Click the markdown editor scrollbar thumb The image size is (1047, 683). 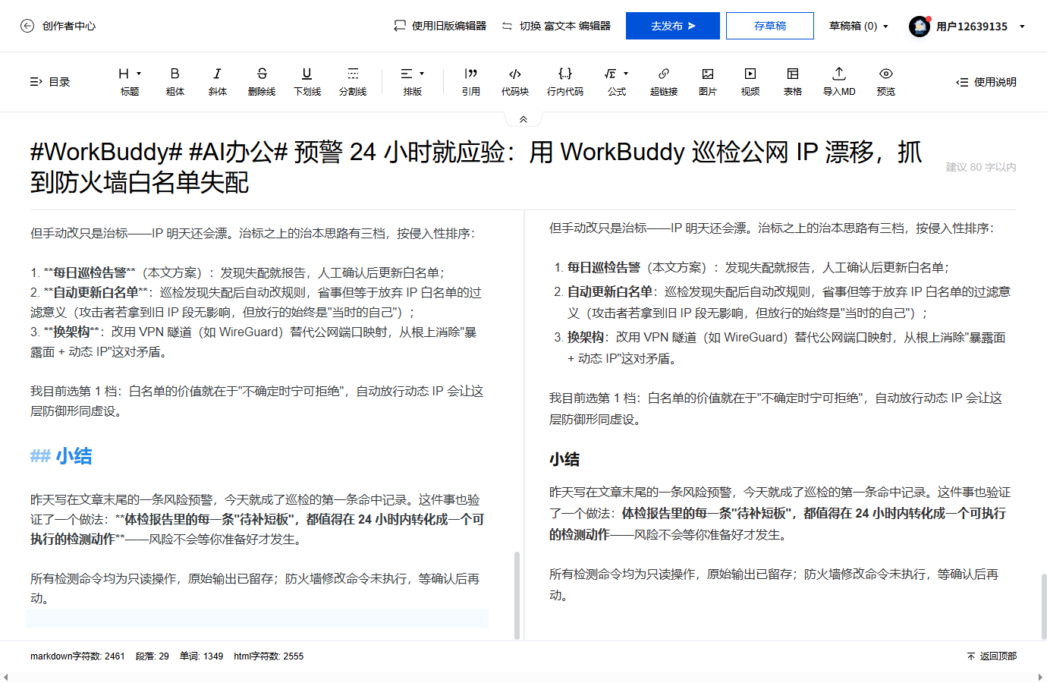coord(517,595)
